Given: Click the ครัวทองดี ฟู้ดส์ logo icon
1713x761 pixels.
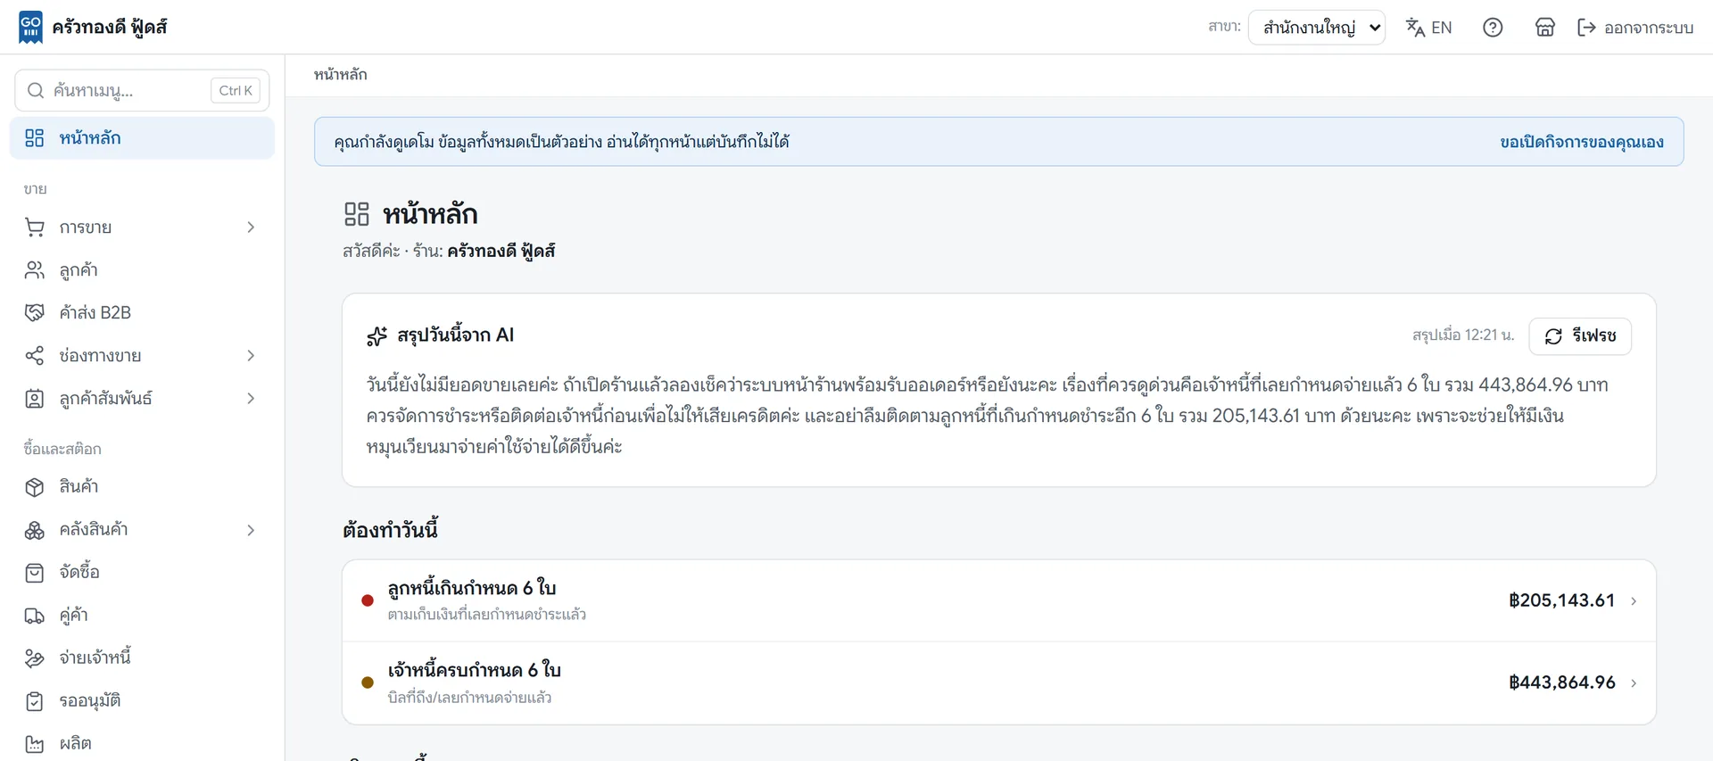Looking at the screenshot, I should (30, 28).
